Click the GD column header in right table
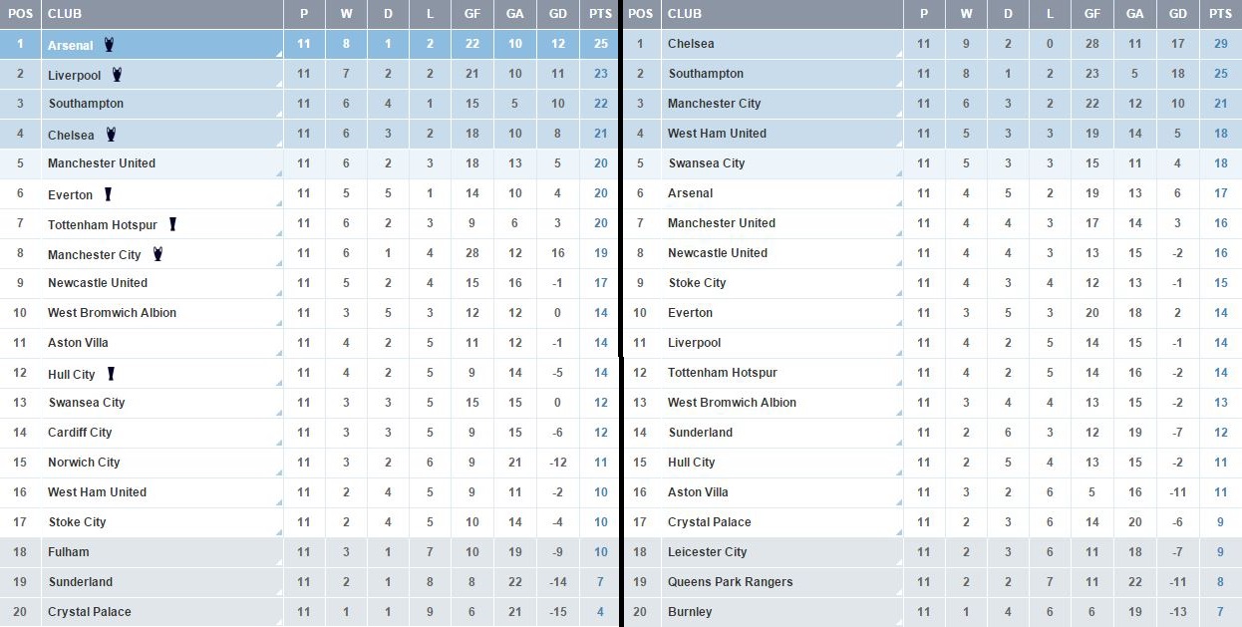The image size is (1242, 627). pos(1178,14)
